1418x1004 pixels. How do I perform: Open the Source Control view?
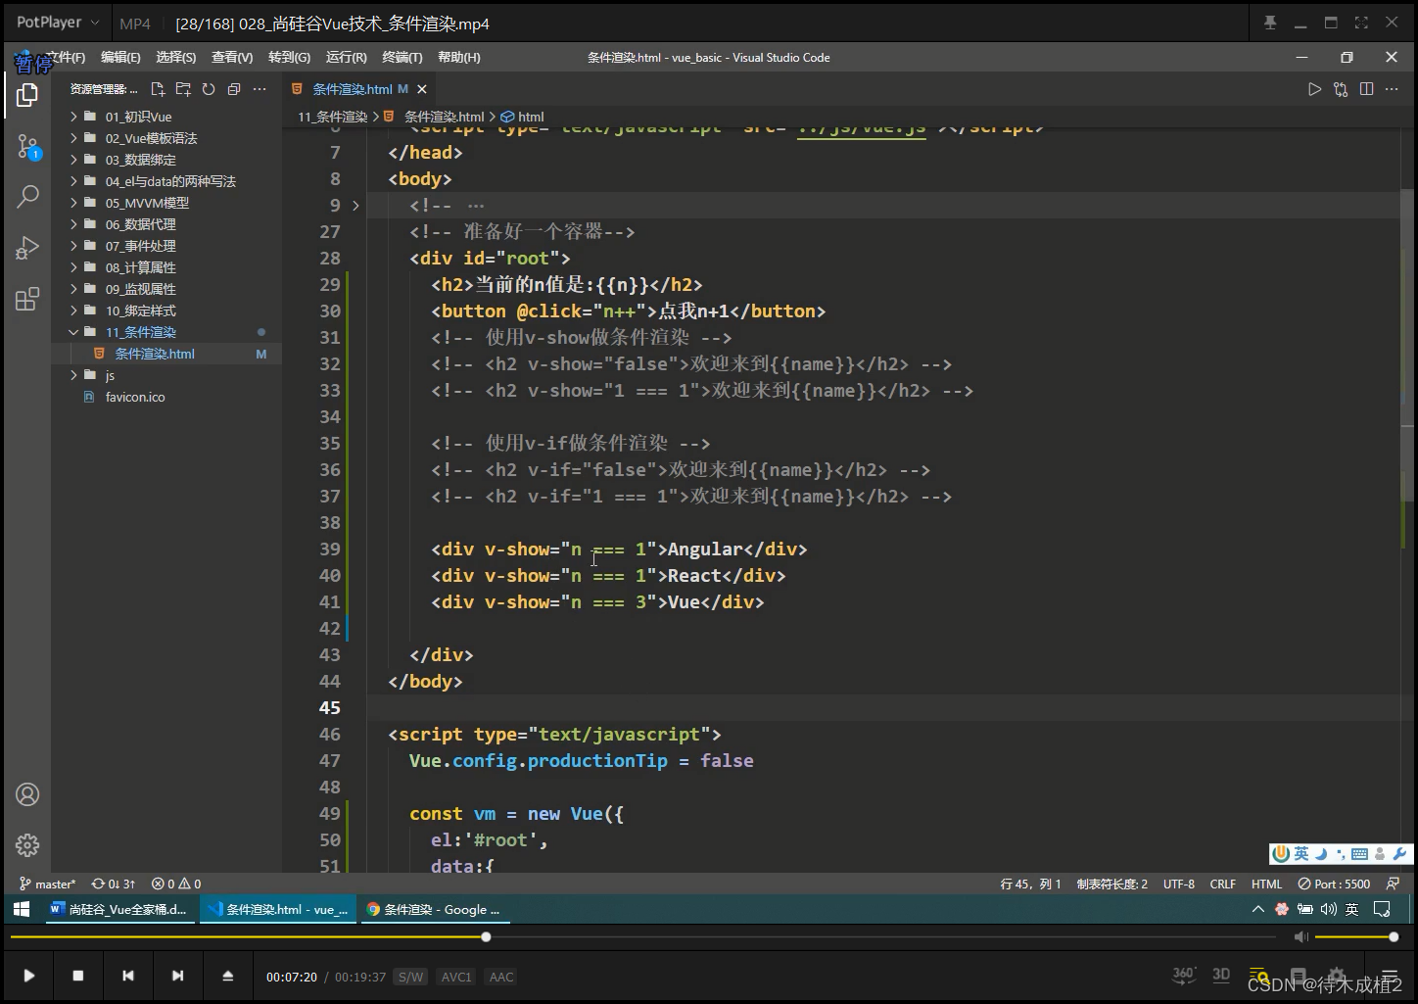point(27,147)
